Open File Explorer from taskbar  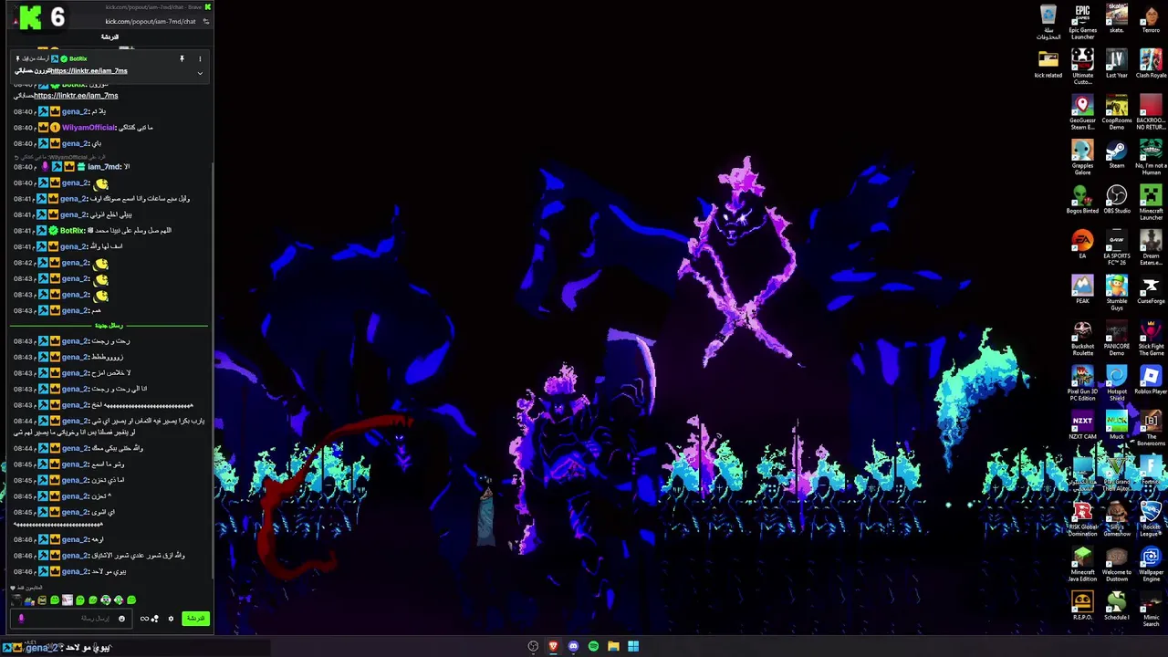[613, 646]
